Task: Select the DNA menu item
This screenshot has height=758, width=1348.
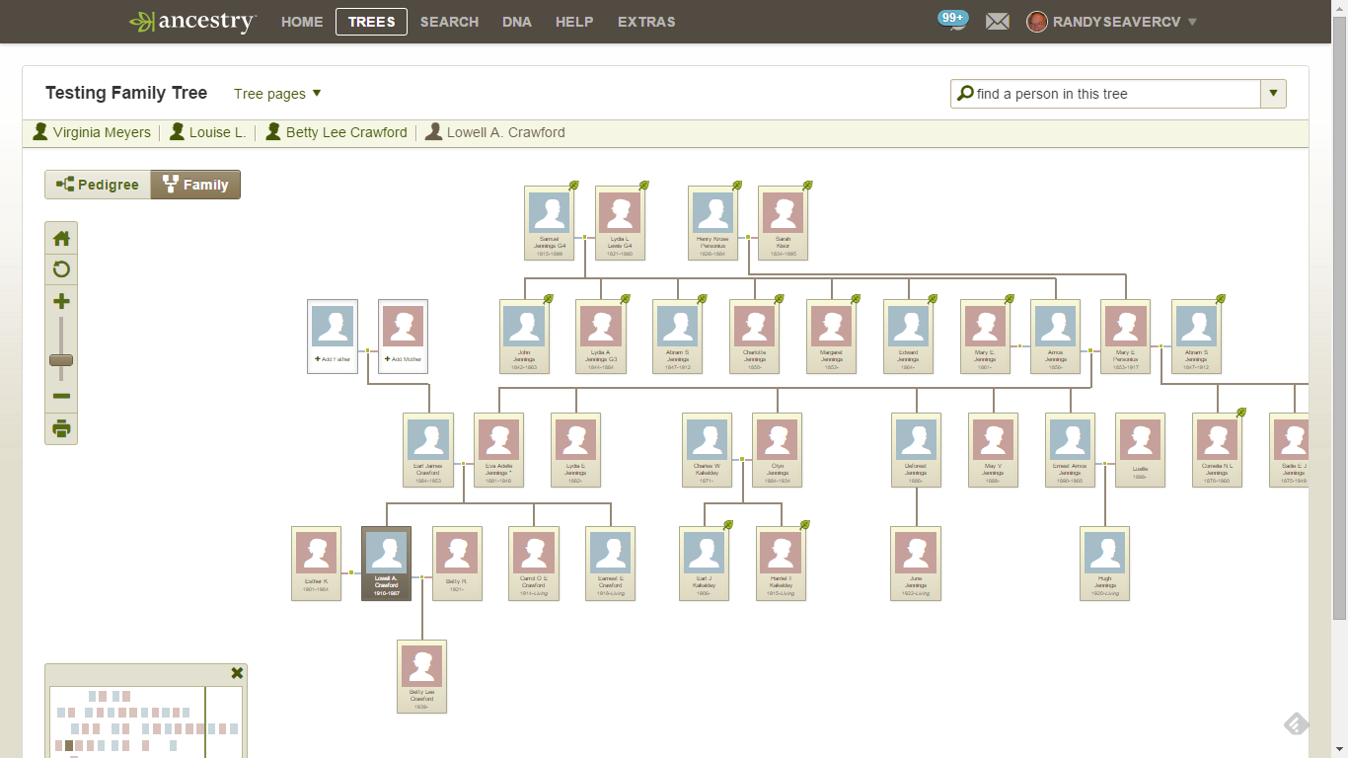Action: (516, 22)
